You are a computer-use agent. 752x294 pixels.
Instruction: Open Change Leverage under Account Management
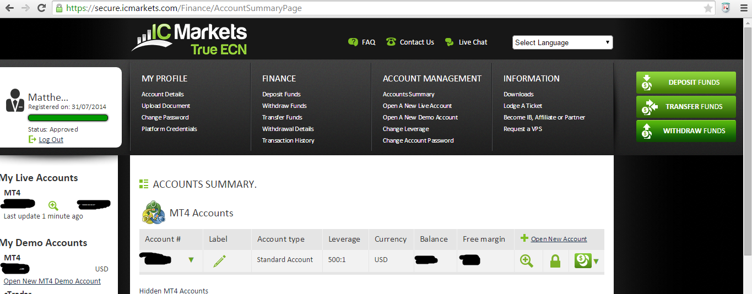(406, 129)
